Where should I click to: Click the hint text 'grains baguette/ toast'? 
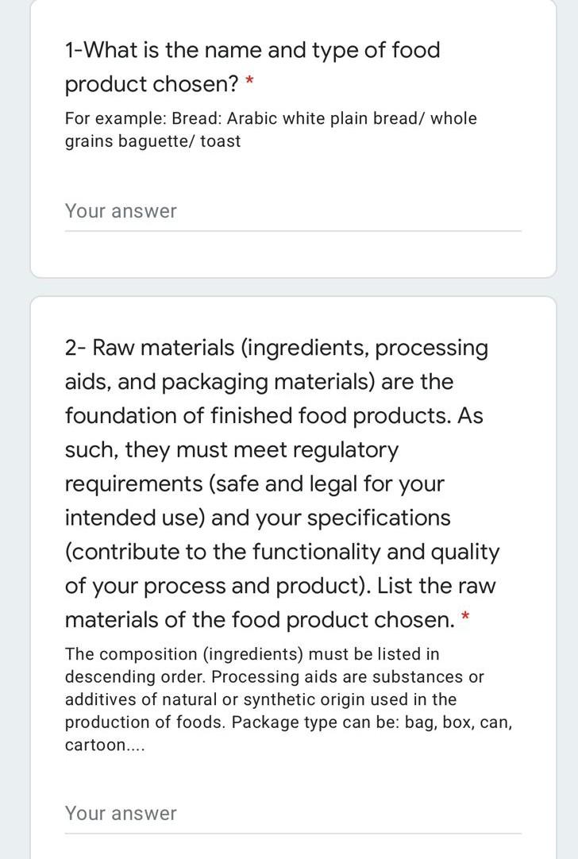coord(153,141)
